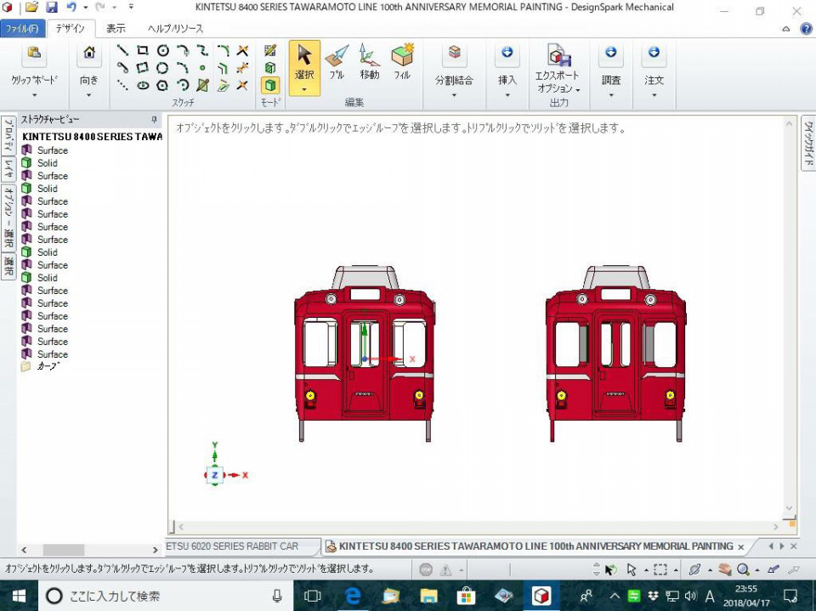Activate the Pull (プル) tool
816x611 pixels.
click(337, 61)
